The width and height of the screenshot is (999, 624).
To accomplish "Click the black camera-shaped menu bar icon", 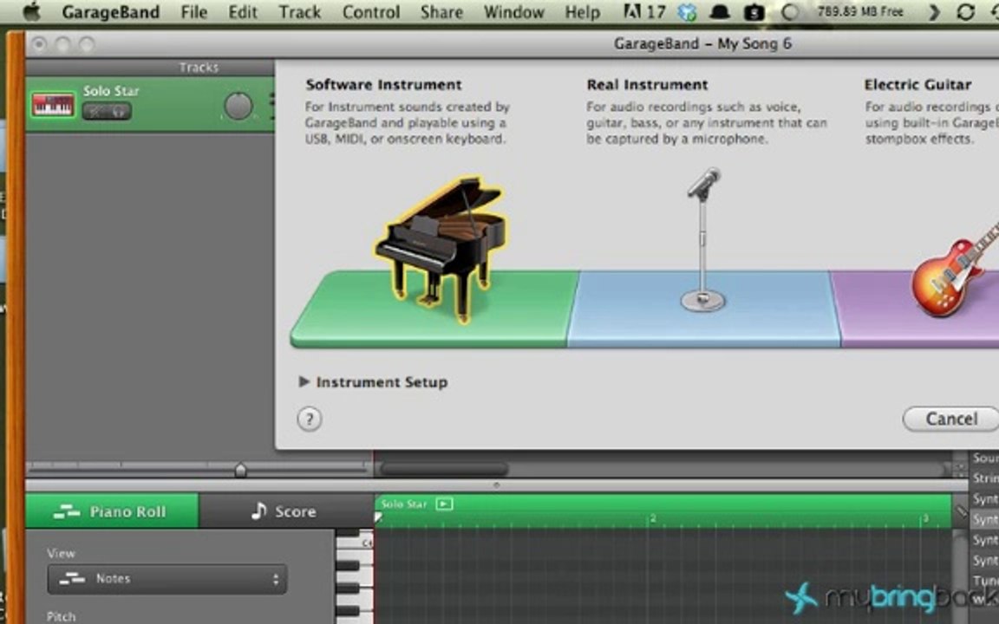I will tap(754, 12).
